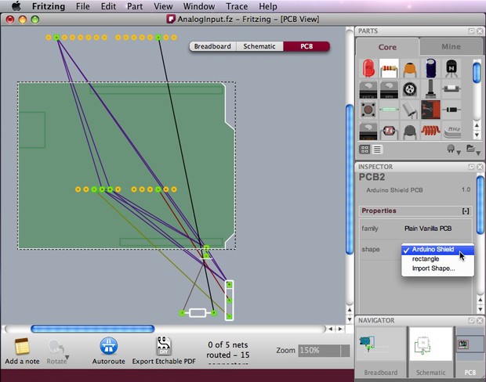Undock the Inspector panel
Viewport: 486px width, 382px height.
click(x=471, y=167)
